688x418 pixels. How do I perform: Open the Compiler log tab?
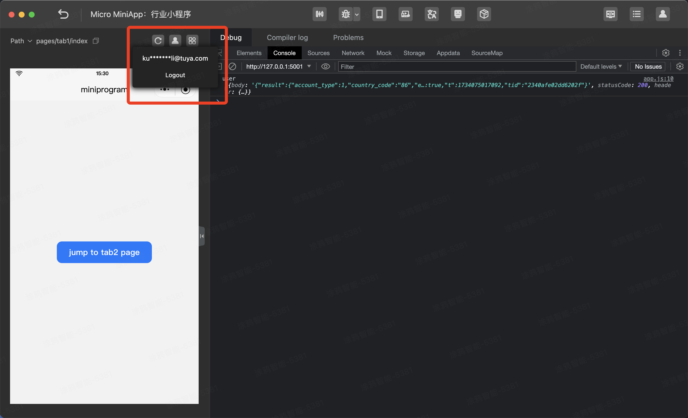(287, 37)
